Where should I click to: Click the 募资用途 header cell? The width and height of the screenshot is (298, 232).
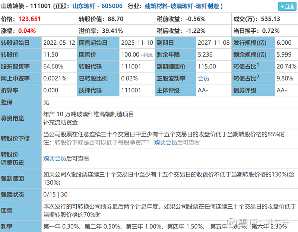[21, 118]
